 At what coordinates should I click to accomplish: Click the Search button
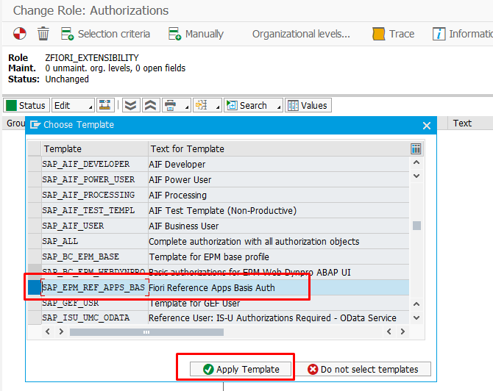coord(249,105)
